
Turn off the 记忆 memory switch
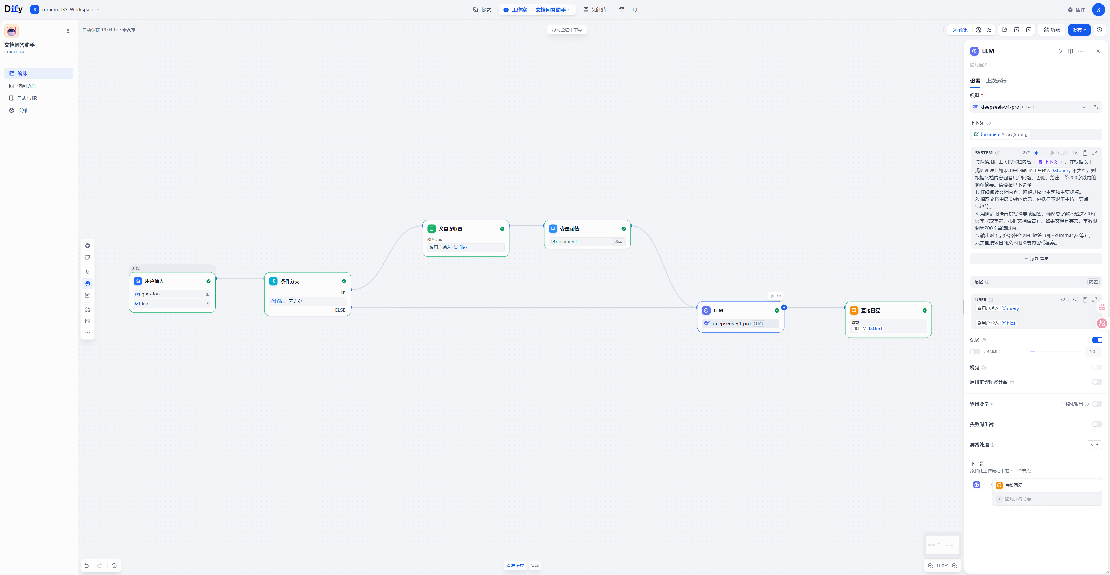(1097, 340)
